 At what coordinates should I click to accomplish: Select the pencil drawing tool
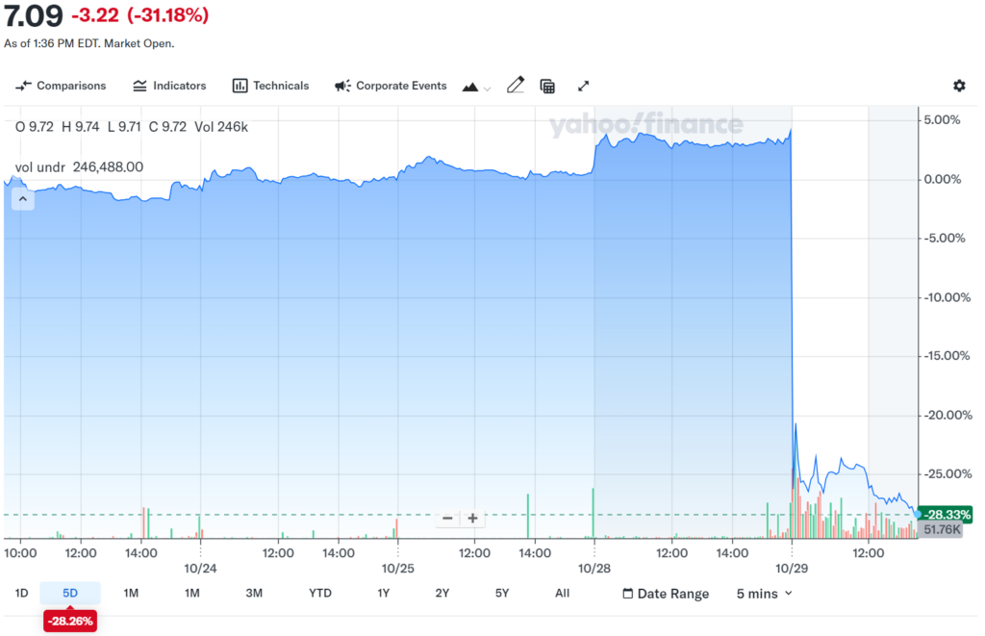515,86
